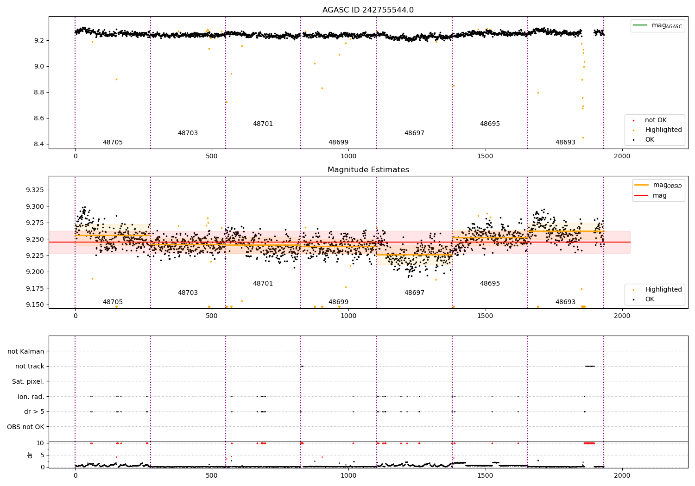Click the 9.175 y-axis tick label
695x486 pixels.
(x=35, y=288)
